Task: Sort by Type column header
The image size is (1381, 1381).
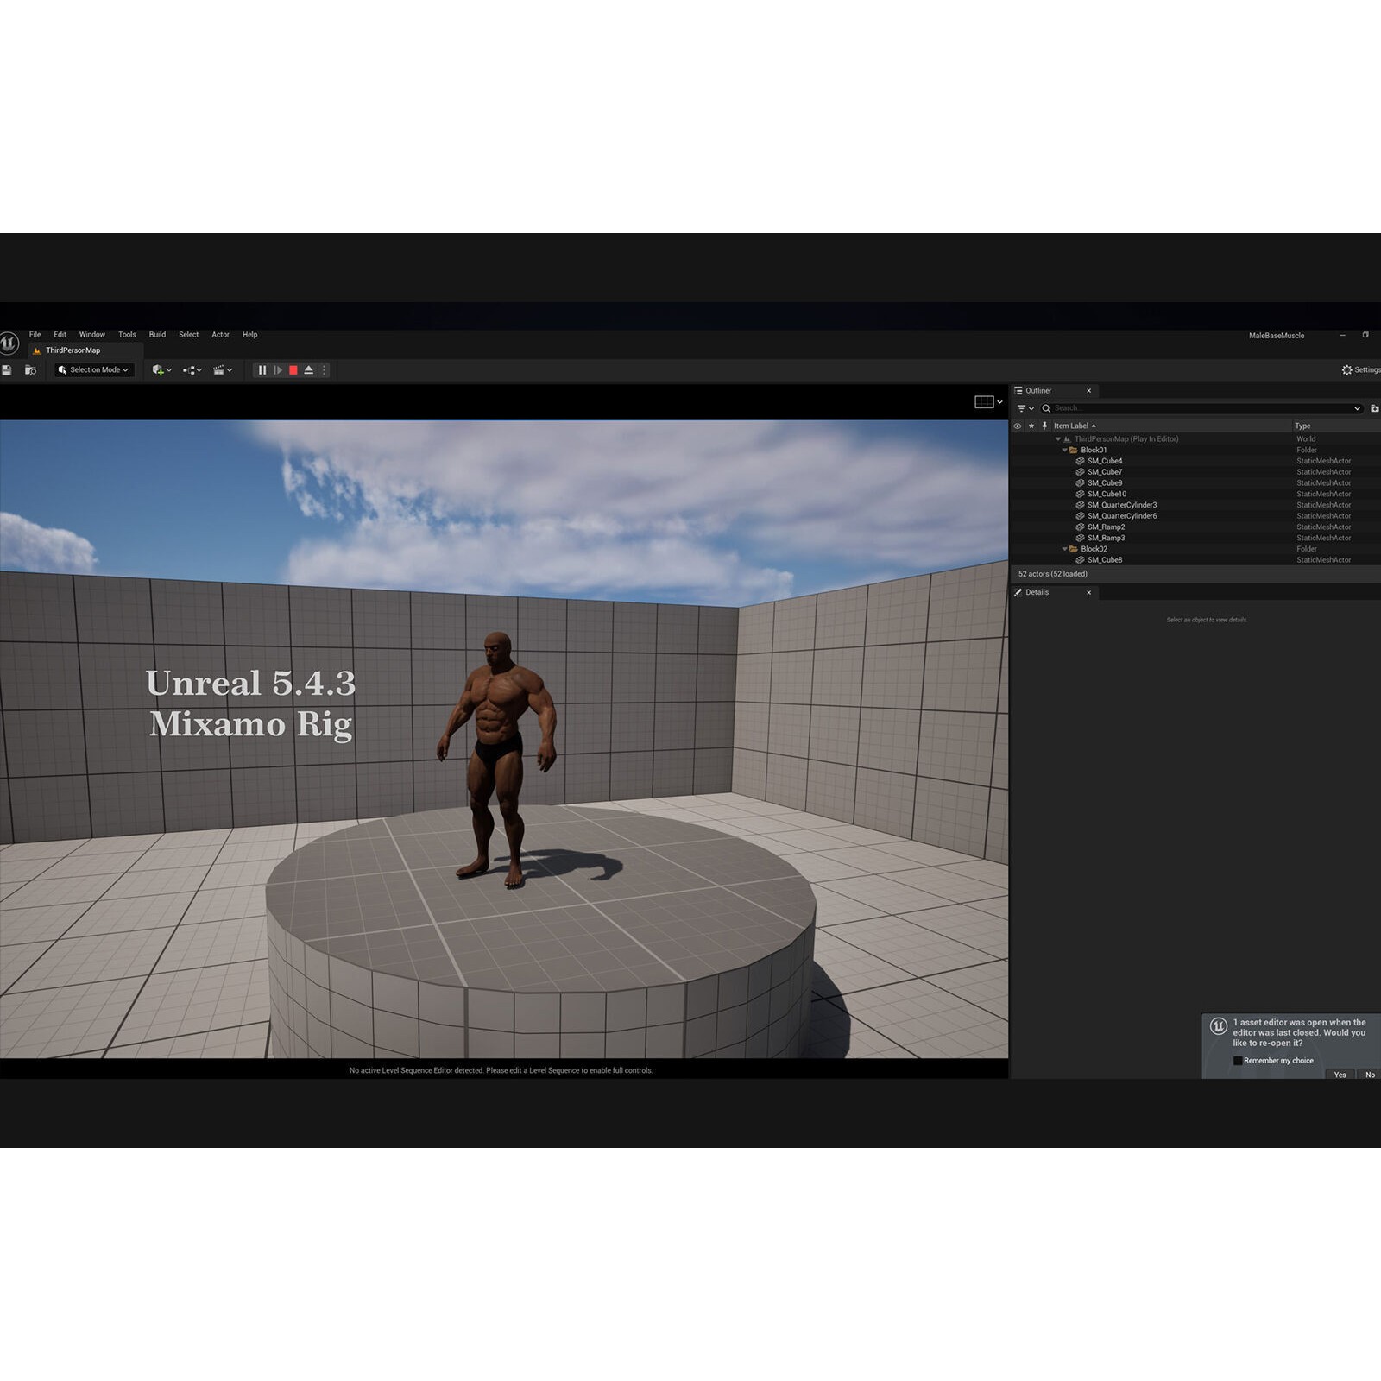Action: point(1302,426)
